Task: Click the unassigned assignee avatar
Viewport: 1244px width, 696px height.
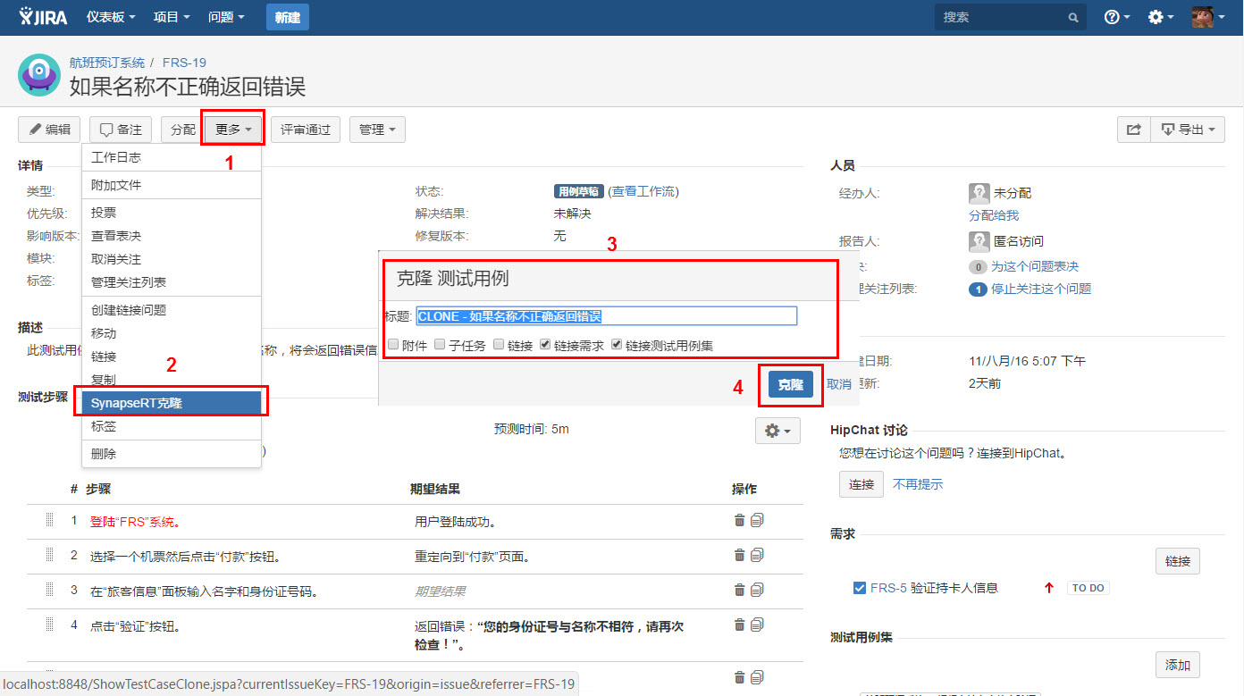Action: [979, 193]
